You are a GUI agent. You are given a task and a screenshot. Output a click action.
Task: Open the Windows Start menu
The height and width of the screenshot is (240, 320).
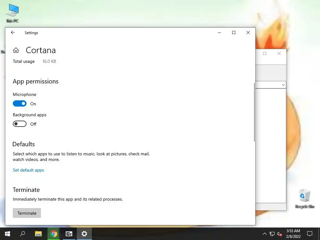coord(7,234)
